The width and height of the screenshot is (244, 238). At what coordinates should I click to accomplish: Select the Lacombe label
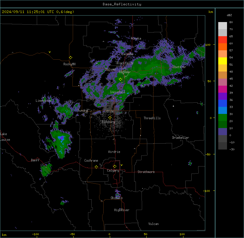(x=127, y=54)
